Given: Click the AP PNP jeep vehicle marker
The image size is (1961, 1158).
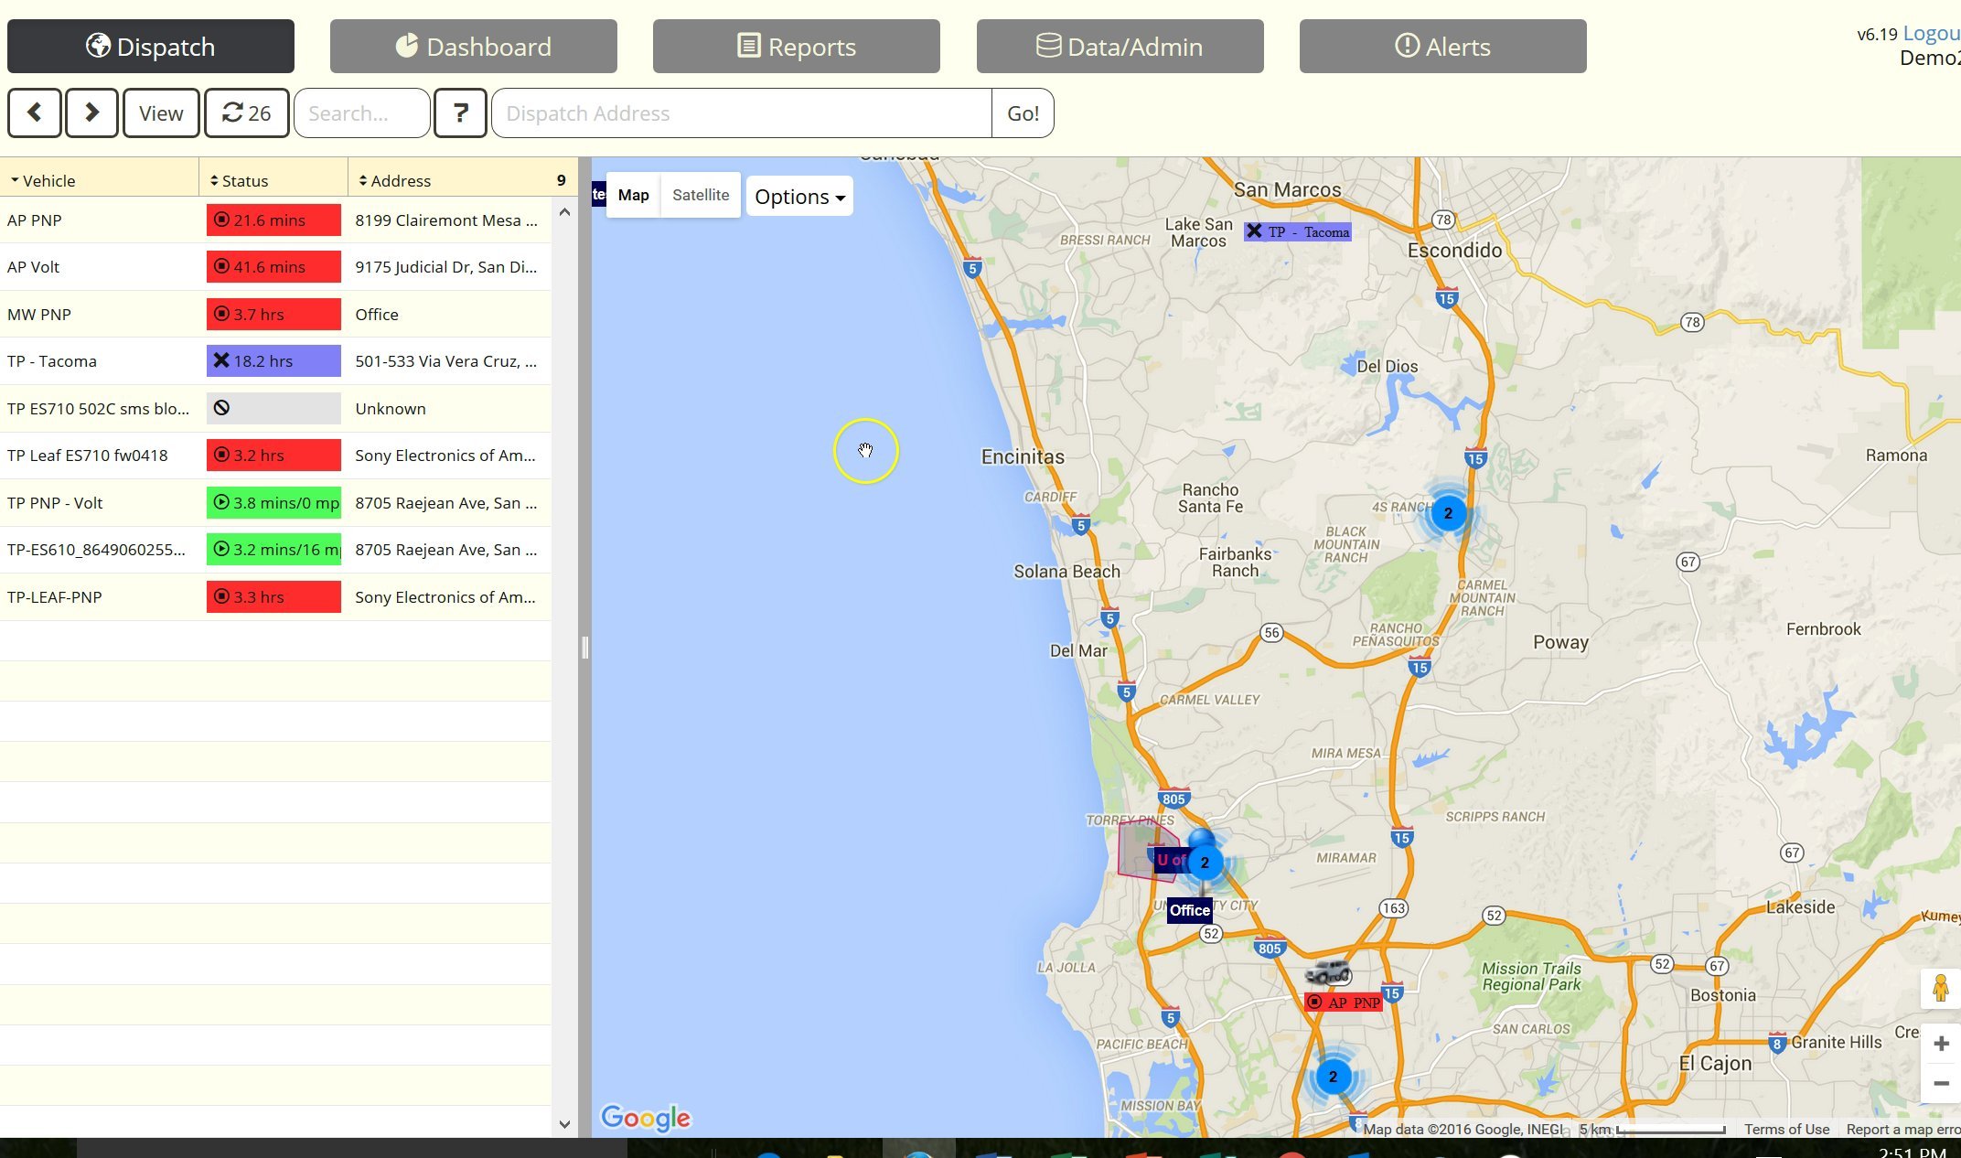Looking at the screenshot, I should [1329, 973].
